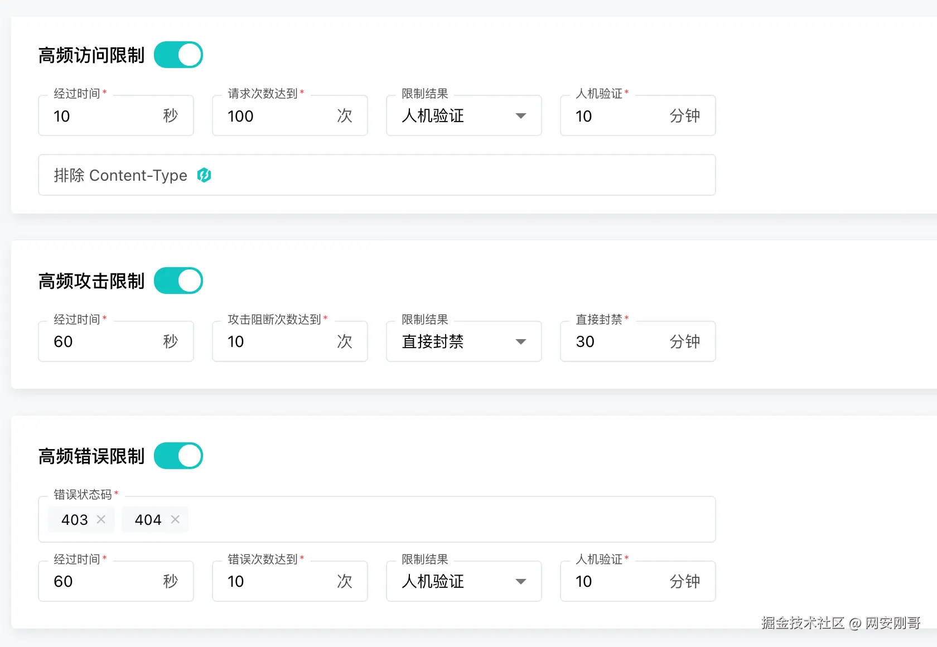Viewport: 937px width, 647px height.
Task: Focus the 请求次数达到 field showing 100
Action: tap(279, 116)
